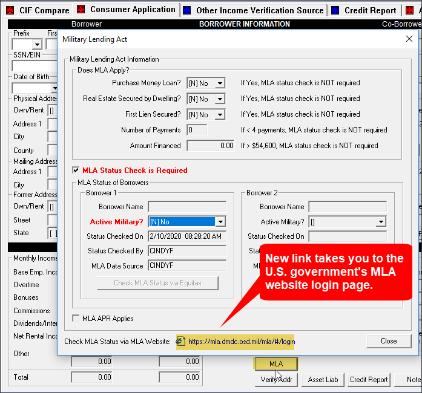The image size is (422, 393).
Task: Click the Other Income Verification Source tab icon
Action: tap(187, 10)
